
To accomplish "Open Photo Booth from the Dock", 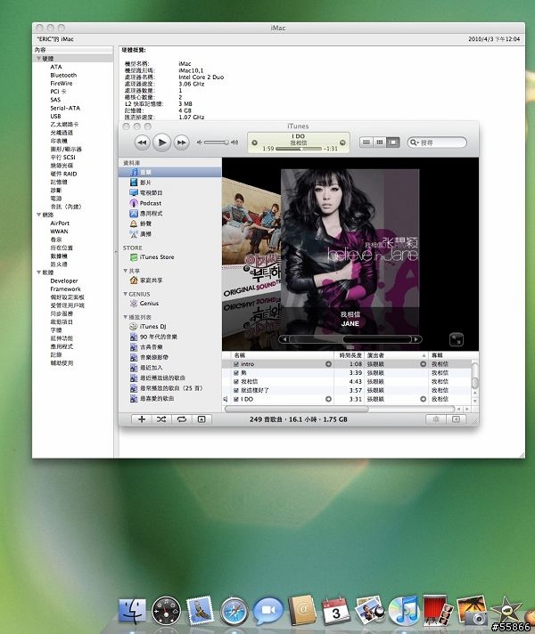I will pyautogui.click(x=438, y=610).
